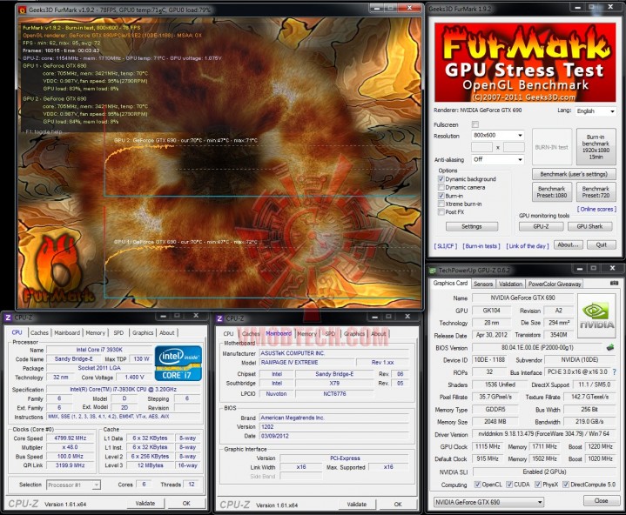This screenshot has height=515, width=626.
Task: Open the Mainboard tab in left CPU-Z
Action: [x=67, y=332]
